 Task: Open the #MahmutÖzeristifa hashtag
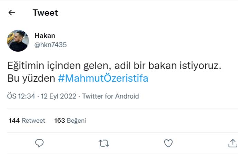click(x=103, y=78)
